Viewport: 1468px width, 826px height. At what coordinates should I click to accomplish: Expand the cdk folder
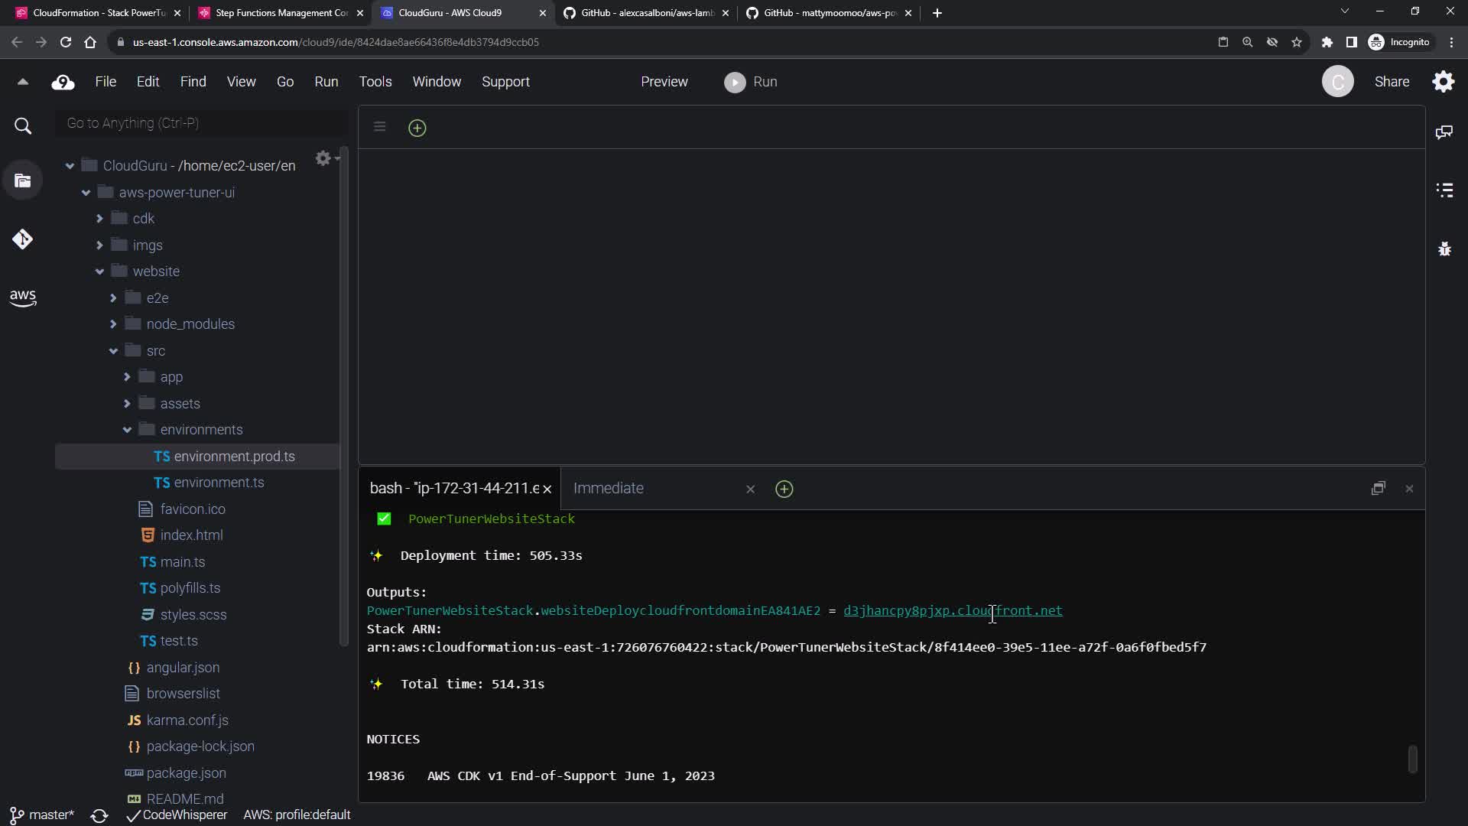point(100,219)
